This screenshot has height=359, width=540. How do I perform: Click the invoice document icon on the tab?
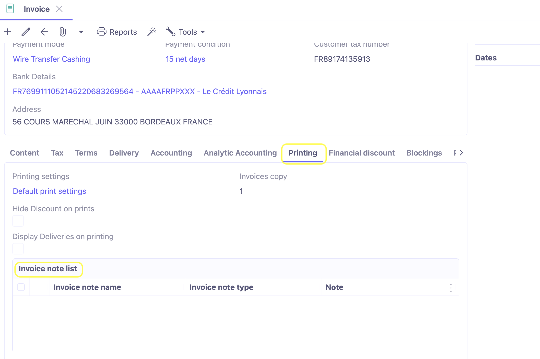10,9
